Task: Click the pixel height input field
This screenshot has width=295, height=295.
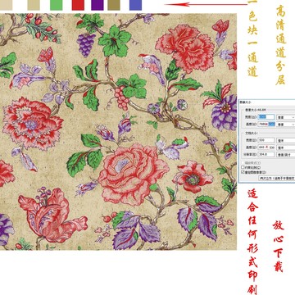Action: click(x=266, y=124)
